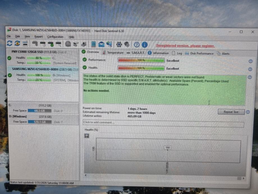Viewport: 258px width, 194px height.
Task: Click the C: Free Space 68.3 GB bar
Action: click(x=40, y=111)
